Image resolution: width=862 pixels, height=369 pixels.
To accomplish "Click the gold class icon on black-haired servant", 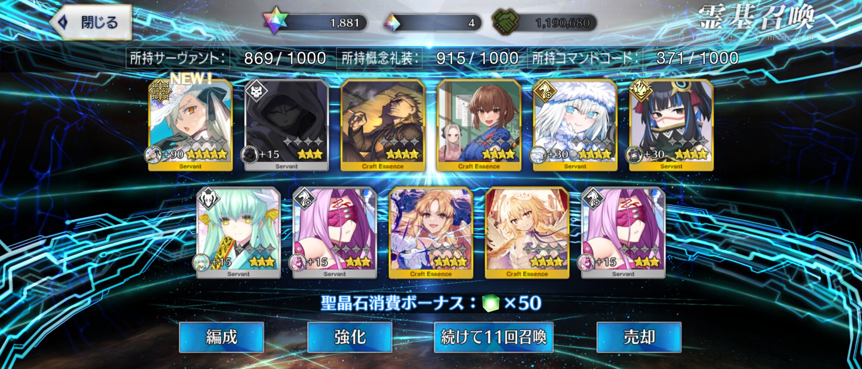I will [641, 91].
